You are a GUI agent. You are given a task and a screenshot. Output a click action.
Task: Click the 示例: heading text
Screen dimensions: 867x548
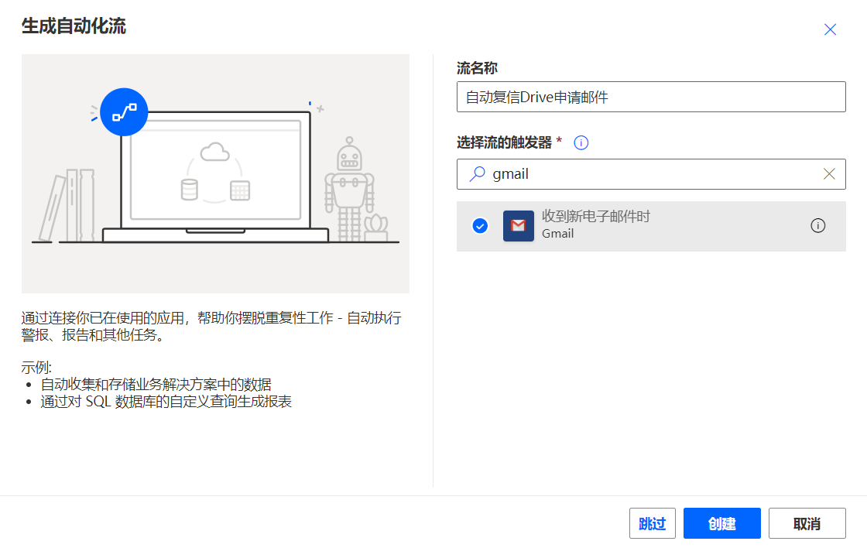(36, 367)
